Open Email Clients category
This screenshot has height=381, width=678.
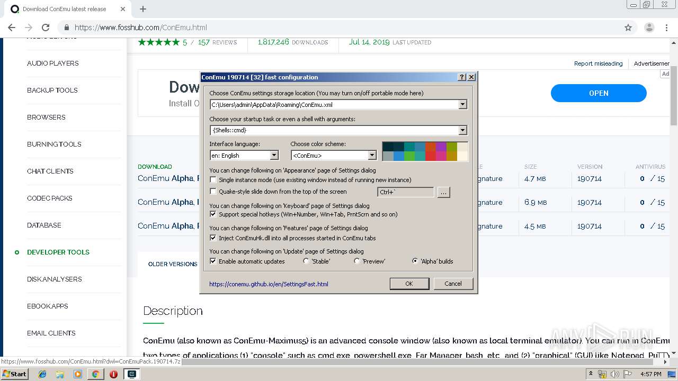51,333
